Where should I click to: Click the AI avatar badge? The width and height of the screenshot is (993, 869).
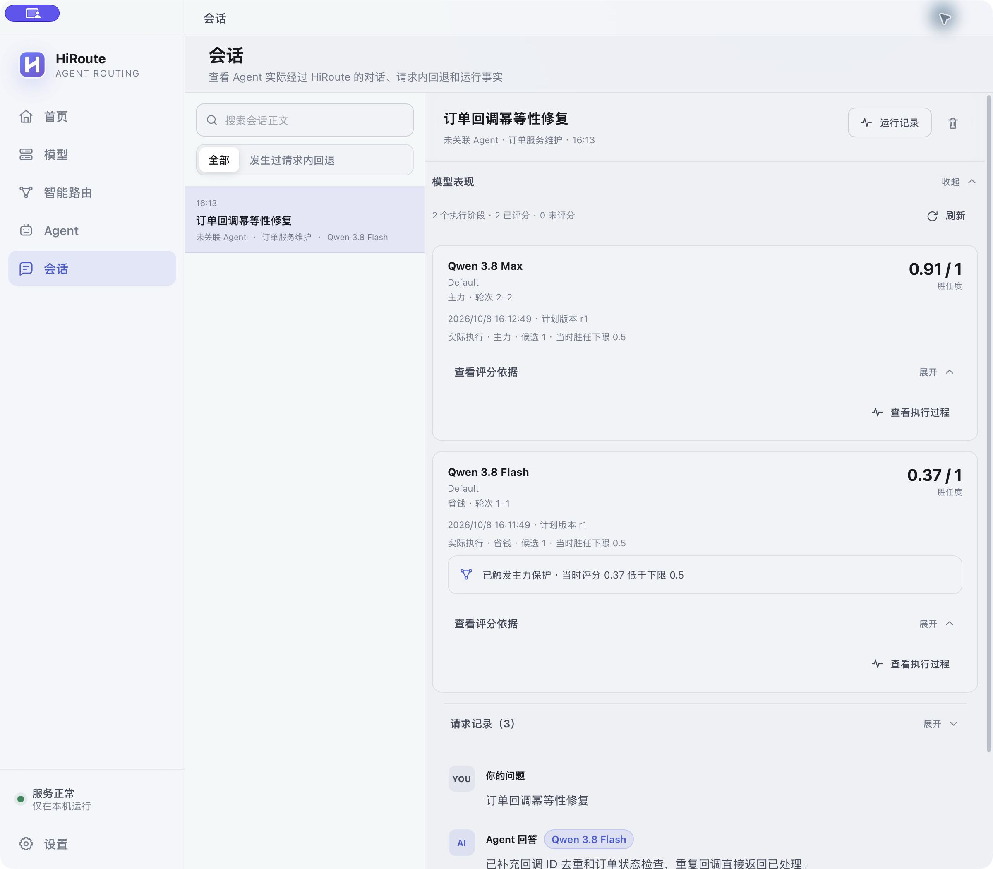tap(462, 843)
